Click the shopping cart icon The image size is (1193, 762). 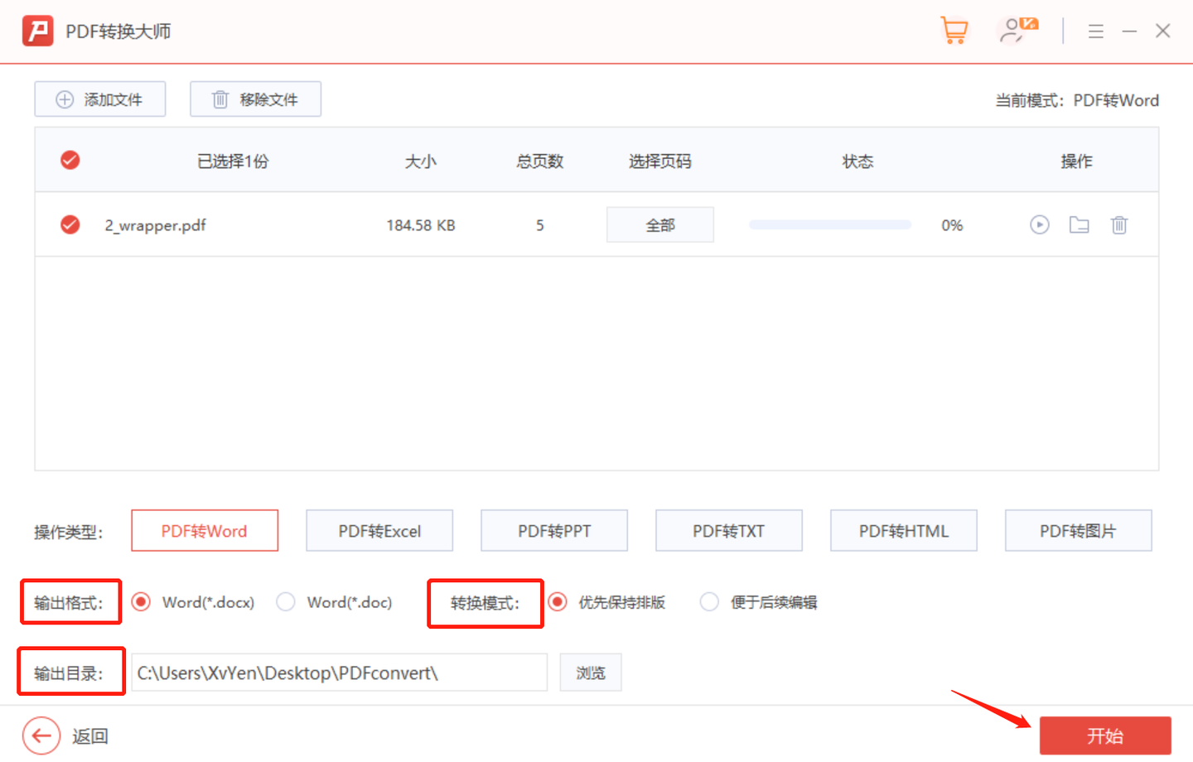tap(954, 31)
